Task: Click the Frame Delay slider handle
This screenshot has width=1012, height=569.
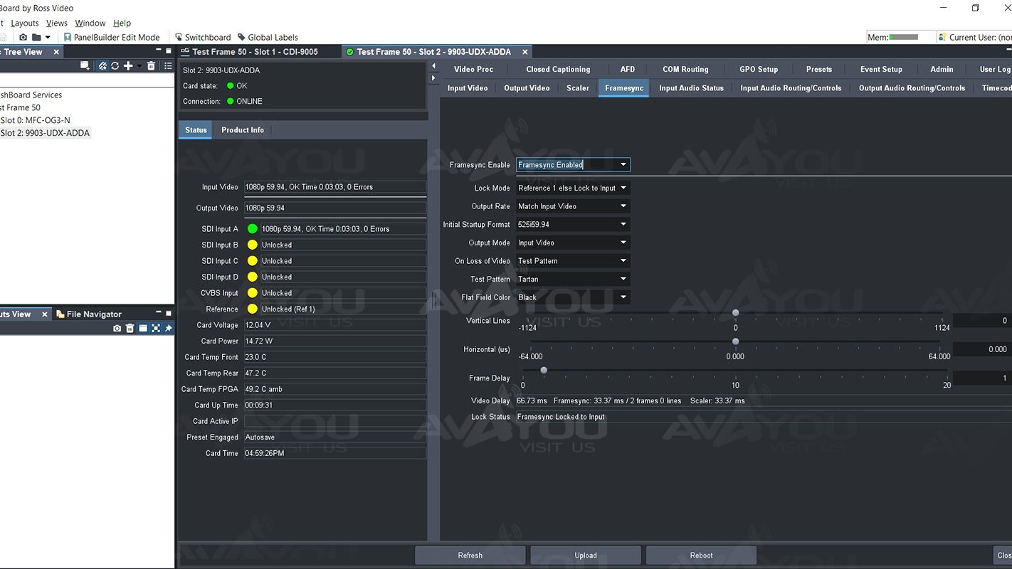Action: point(544,371)
